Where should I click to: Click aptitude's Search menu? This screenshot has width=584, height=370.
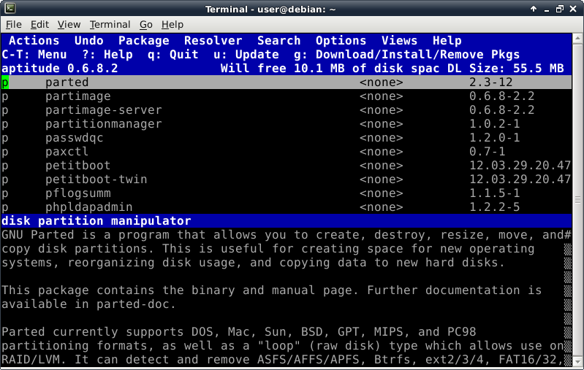(278, 41)
